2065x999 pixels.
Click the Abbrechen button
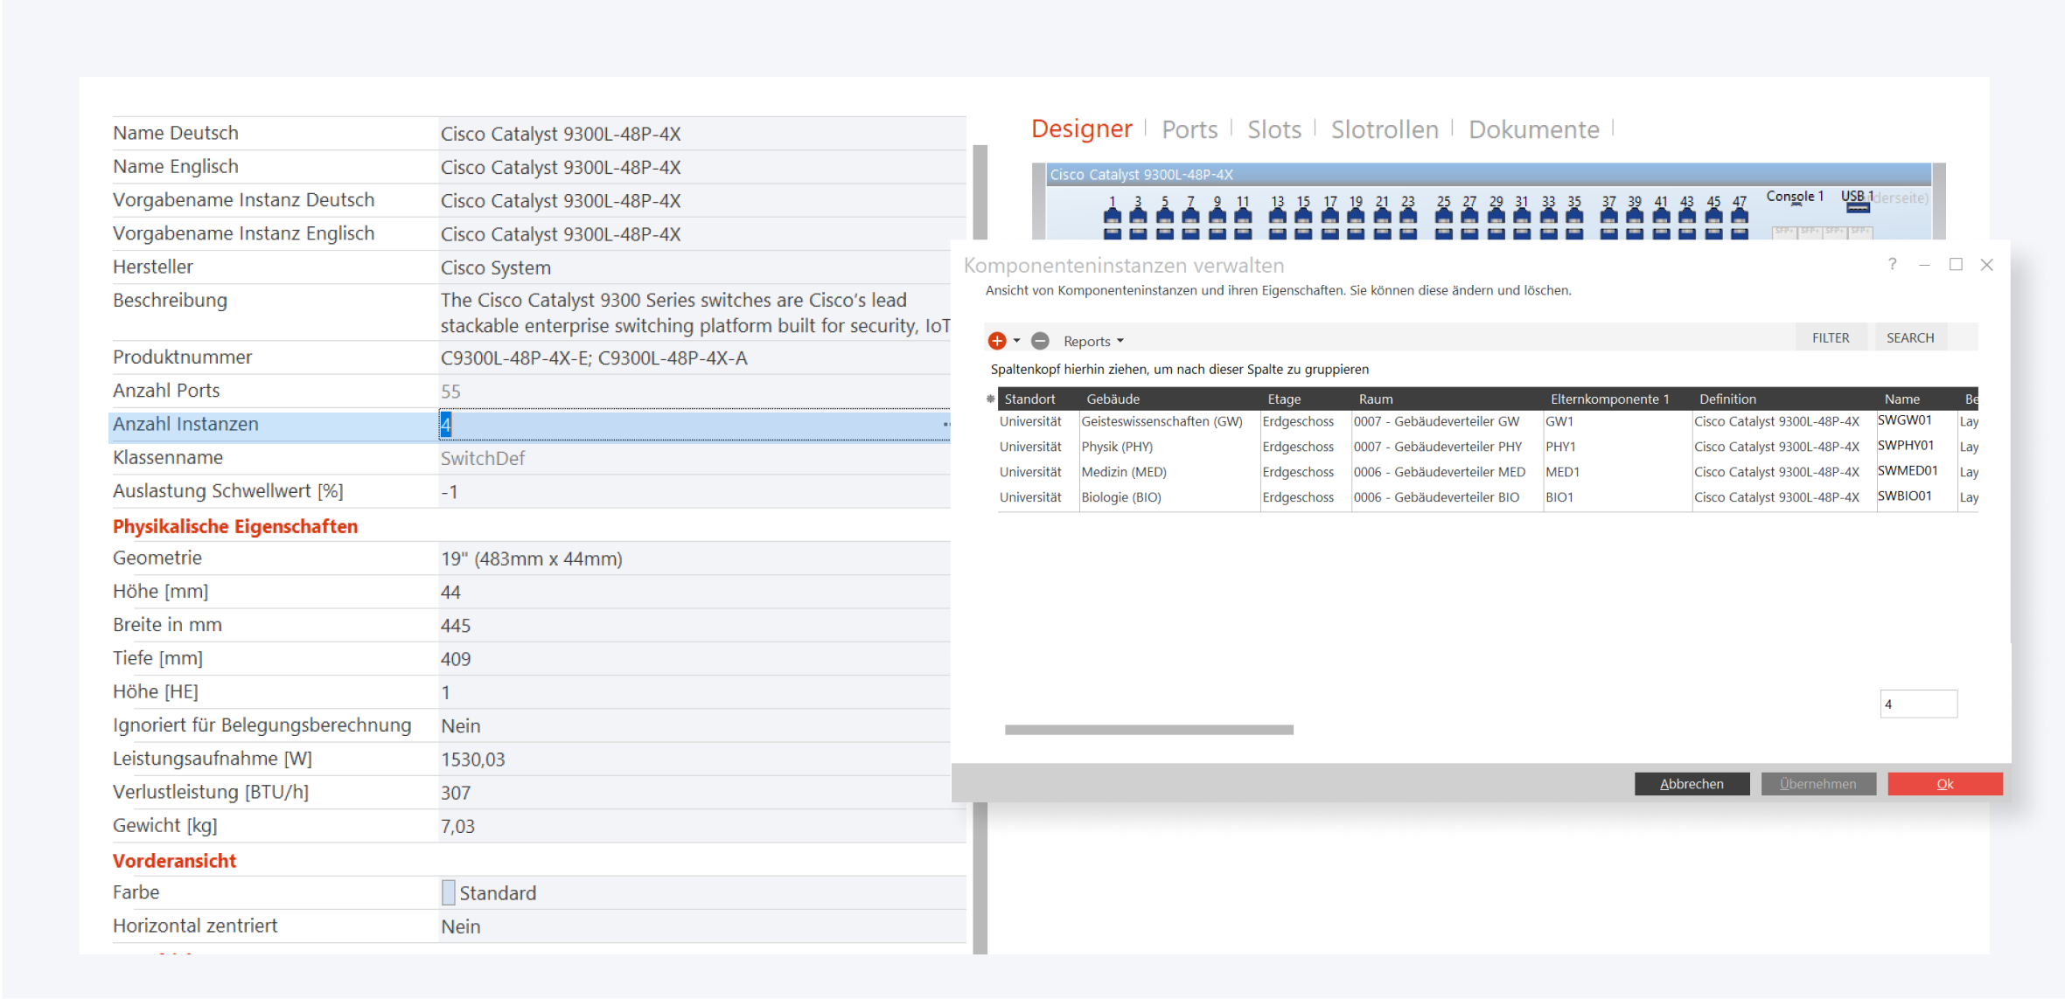tap(1691, 784)
